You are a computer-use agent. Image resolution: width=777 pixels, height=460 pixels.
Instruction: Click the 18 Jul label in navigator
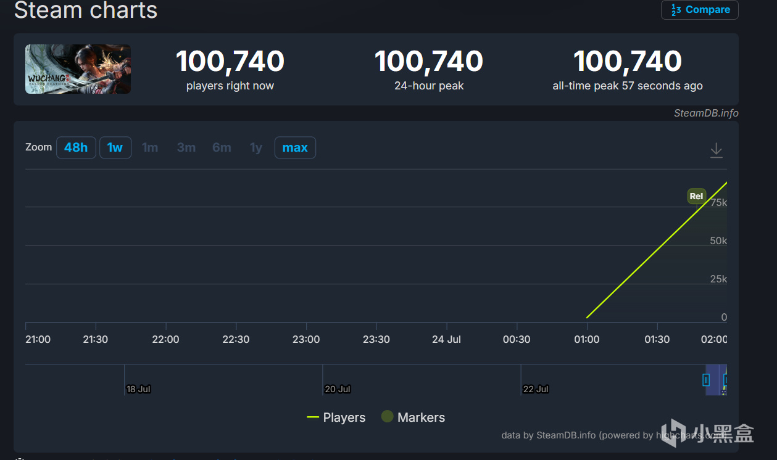[x=138, y=389]
